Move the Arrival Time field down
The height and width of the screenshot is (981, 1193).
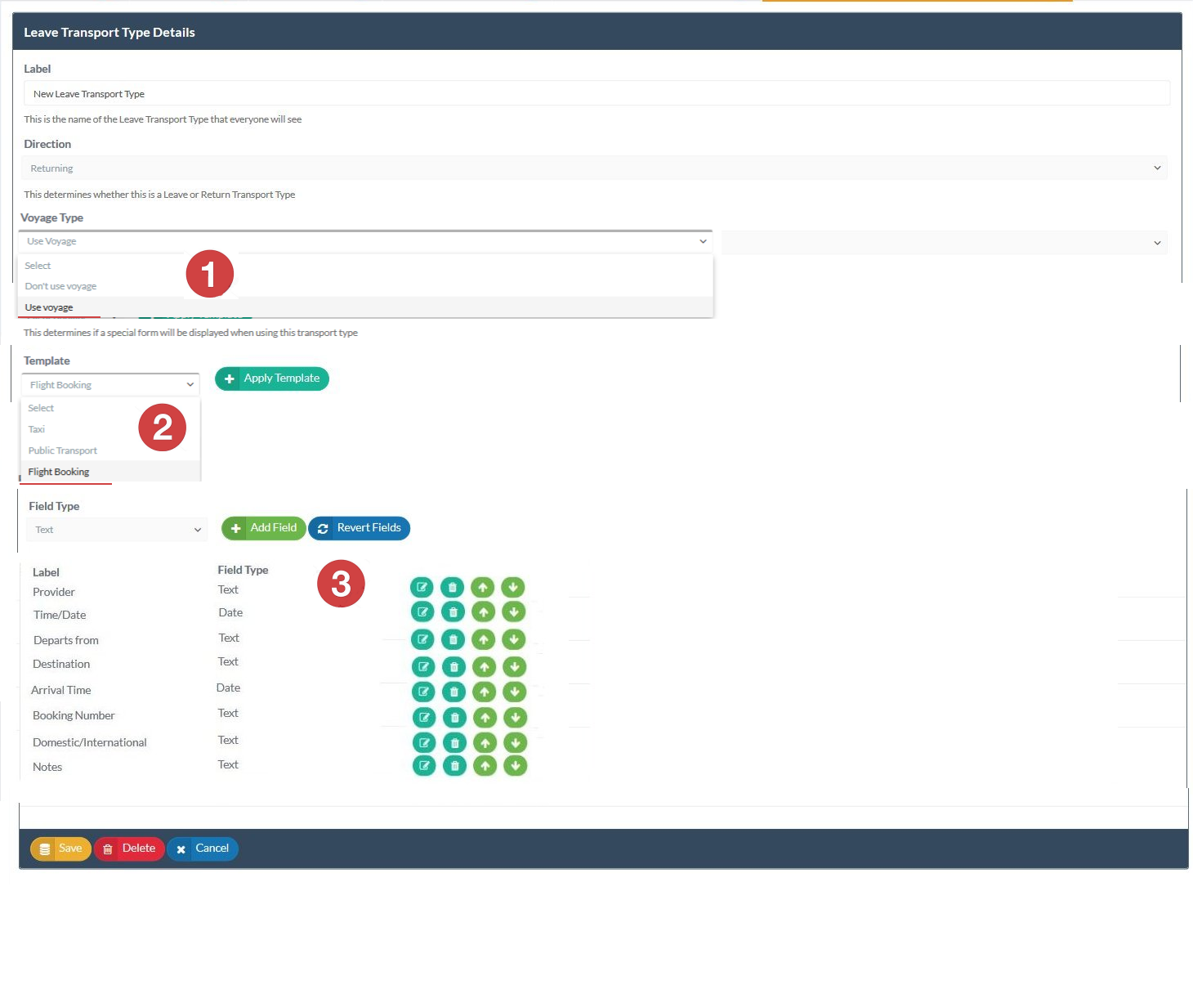click(515, 692)
